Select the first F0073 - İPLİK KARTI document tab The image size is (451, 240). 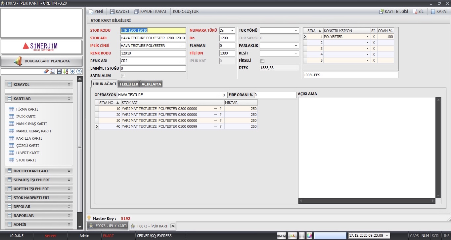[108, 226]
